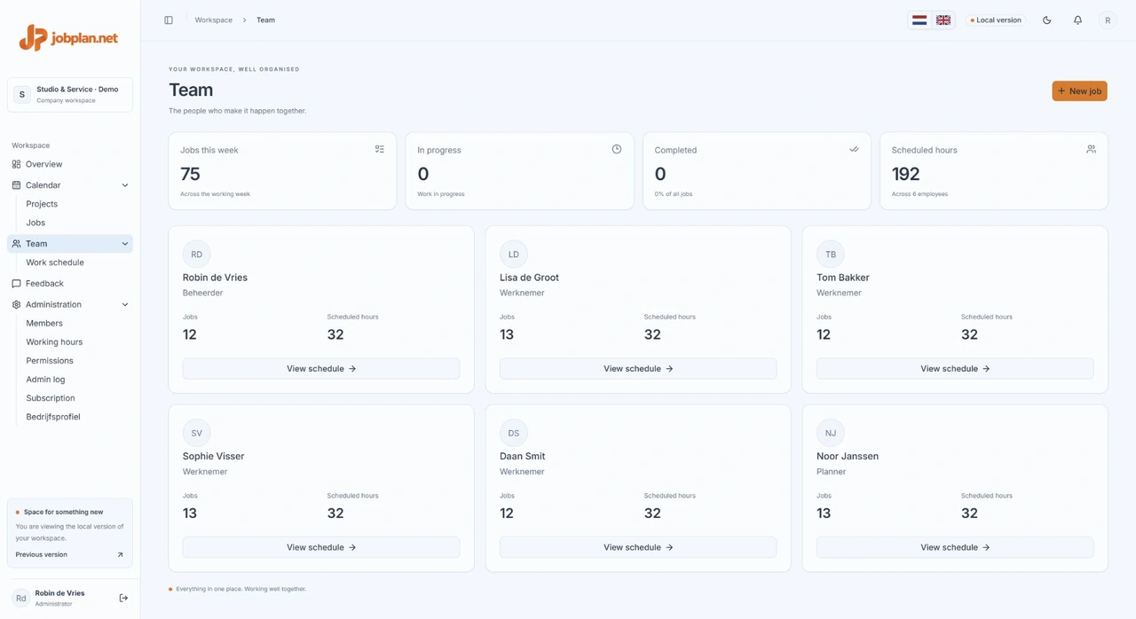
Task: Click the Scheduled hours people icon
Action: [x=1091, y=149]
